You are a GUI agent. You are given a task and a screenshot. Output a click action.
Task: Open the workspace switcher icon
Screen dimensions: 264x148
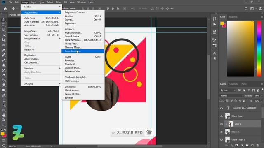(x=252, y=9)
